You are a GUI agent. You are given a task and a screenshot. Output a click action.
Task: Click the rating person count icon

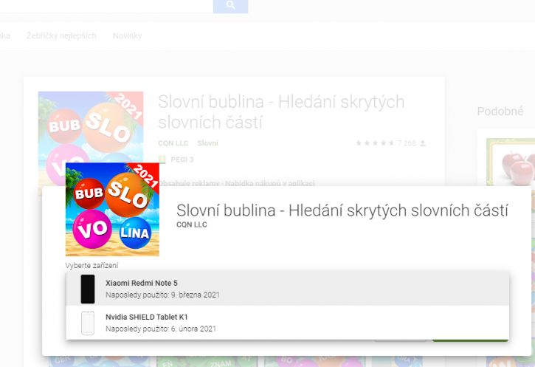422,143
